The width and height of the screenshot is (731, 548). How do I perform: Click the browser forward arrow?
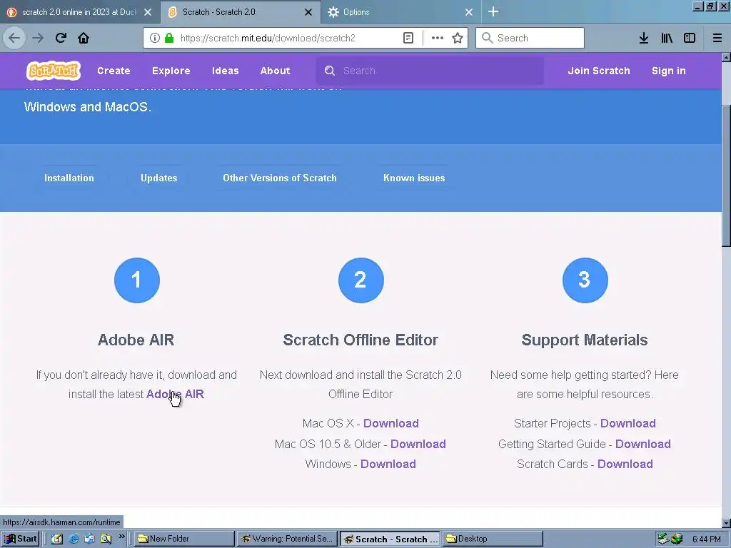[x=38, y=38]
